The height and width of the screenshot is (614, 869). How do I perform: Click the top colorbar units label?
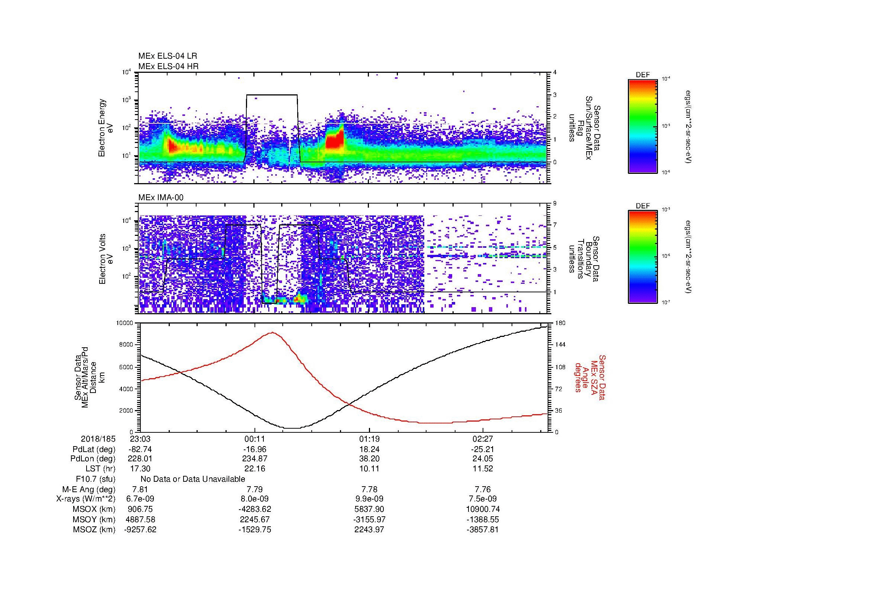point(688,126)
